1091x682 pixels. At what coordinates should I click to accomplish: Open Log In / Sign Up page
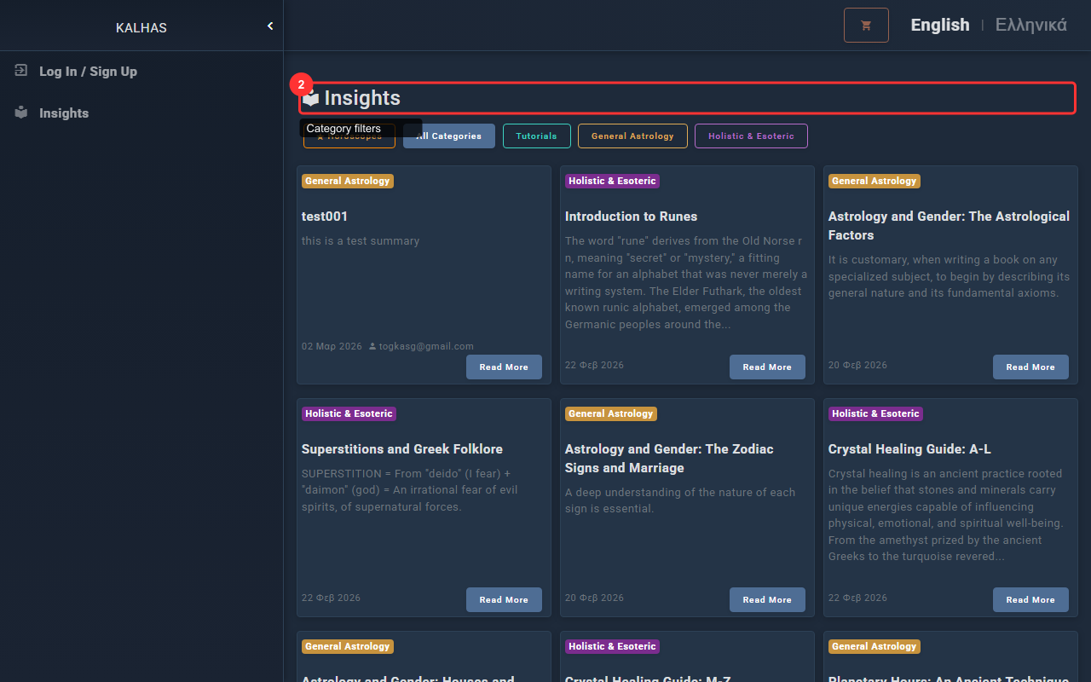click(x=88, y=72)
